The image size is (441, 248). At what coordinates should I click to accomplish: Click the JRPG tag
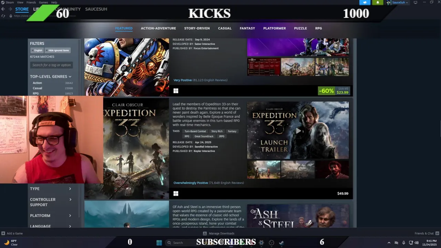[222, 136]
